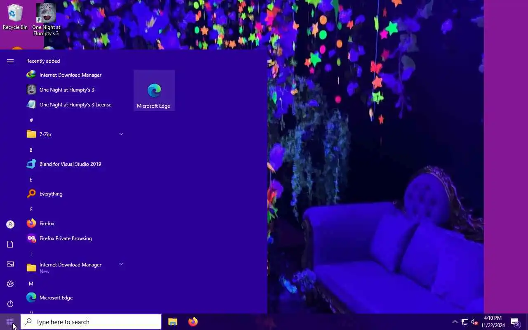The height and width of the screenshot is (330, 528).
Task: Select One Night at Flumpty's 3 desktop shortcut
Action: click(46, 19)
